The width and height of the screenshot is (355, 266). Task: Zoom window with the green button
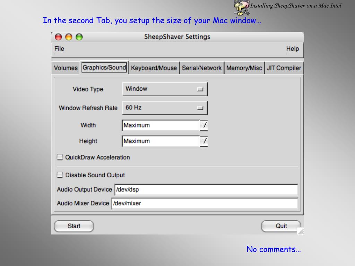[x=79, y=37]
